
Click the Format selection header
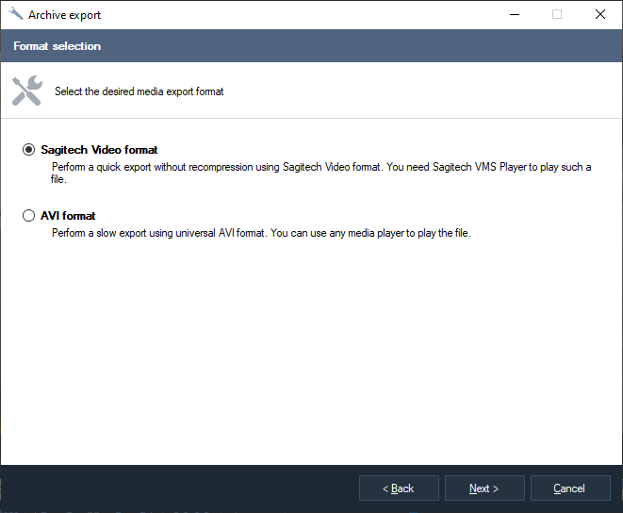click(57, 46)
